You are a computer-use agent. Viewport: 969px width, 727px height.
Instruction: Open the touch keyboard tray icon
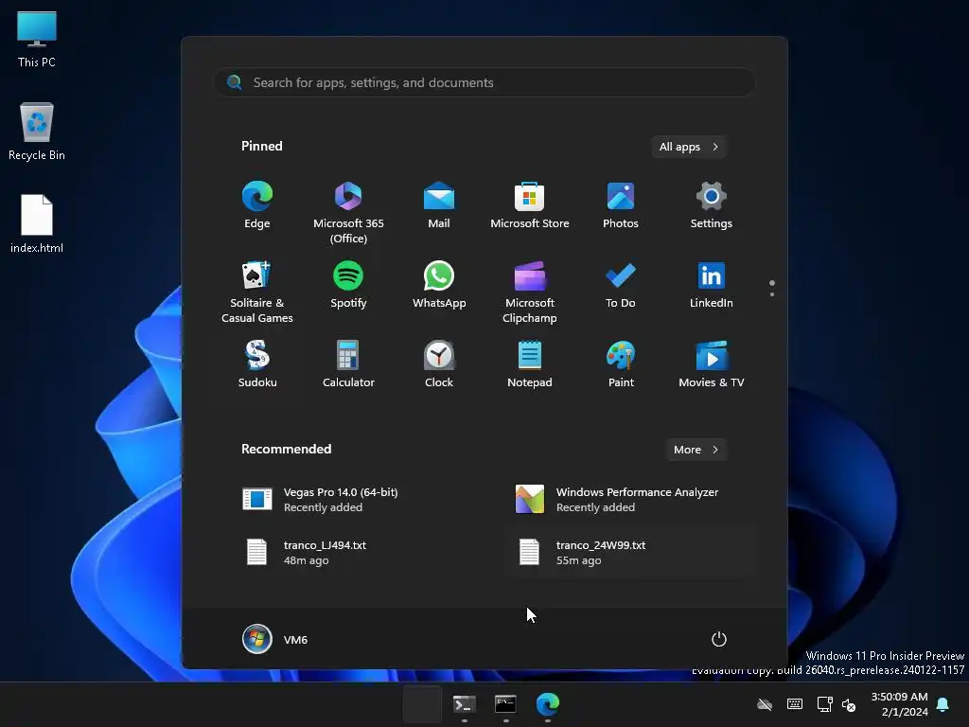pyautogui.click(x=795, y=704)
